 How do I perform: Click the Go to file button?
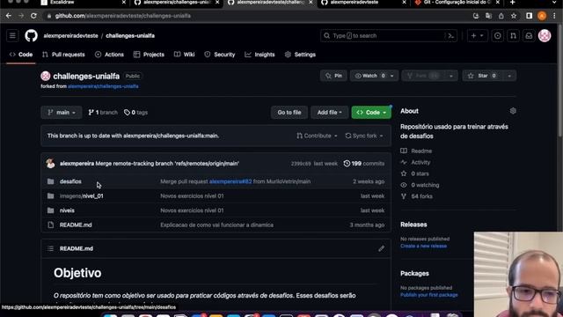pyautogui.click(x=289, y=113)
